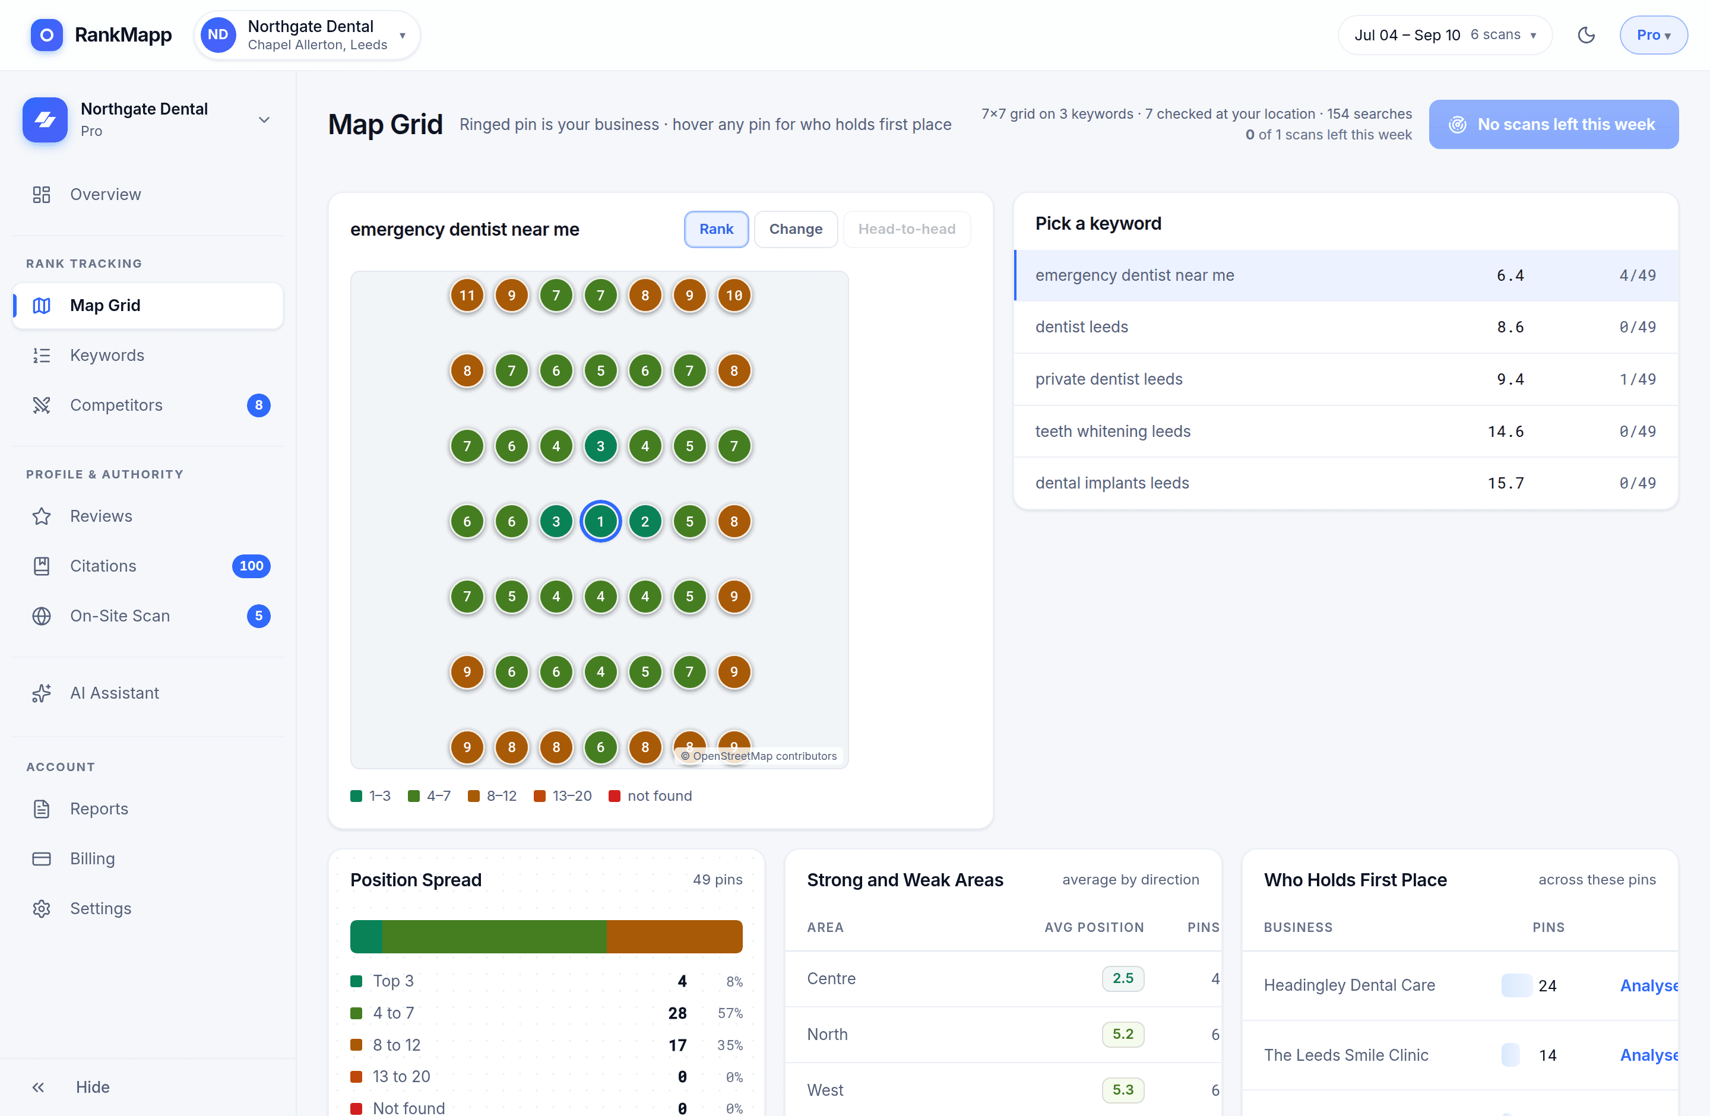Switch to the Head-to-head tab
Viewport: 1710px width, 1116px height.
click(906, 229)
